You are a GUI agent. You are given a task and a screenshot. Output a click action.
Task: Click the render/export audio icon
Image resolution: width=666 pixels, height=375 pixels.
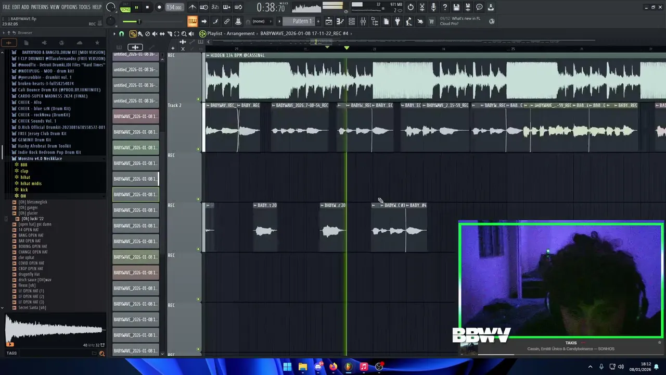point(468,7)
